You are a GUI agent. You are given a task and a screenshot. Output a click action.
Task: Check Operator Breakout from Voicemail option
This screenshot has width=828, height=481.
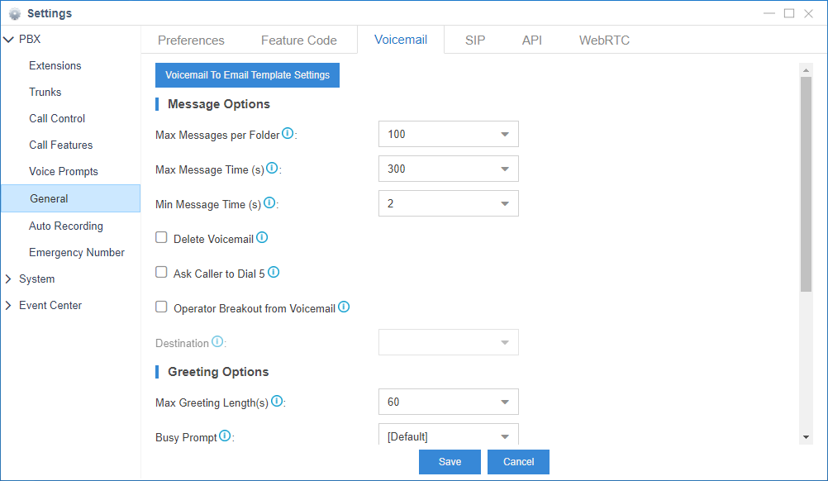tap(162, 307)
